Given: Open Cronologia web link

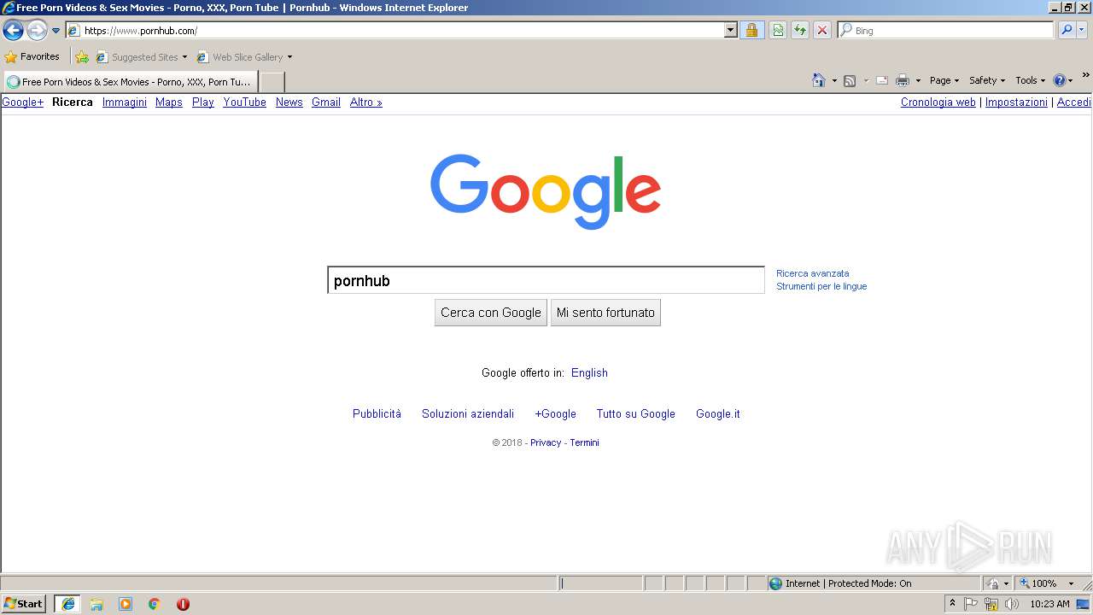Looking at the screenshot, I should click(938, 102).
